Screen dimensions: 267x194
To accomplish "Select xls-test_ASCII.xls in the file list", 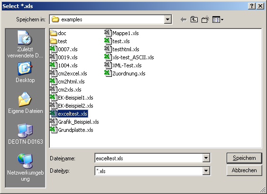I will tap(129, 57).
